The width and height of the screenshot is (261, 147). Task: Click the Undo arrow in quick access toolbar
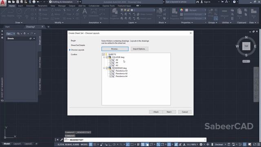[x=38, y=2]
